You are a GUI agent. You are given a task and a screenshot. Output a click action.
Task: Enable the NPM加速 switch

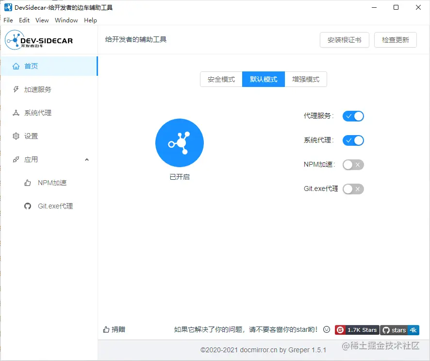(353, 165)
